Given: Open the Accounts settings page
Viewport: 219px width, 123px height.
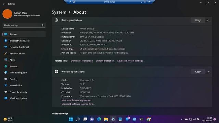Looking at the screenshot, I should pyautogui.click(x=24, y=66).
